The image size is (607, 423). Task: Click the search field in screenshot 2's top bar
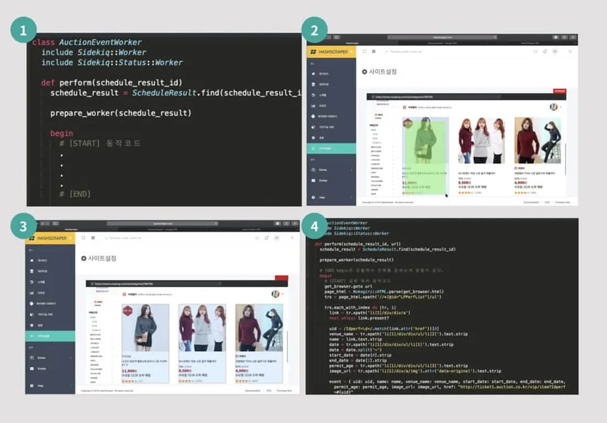pyautogui.click(x=405, y=51)
